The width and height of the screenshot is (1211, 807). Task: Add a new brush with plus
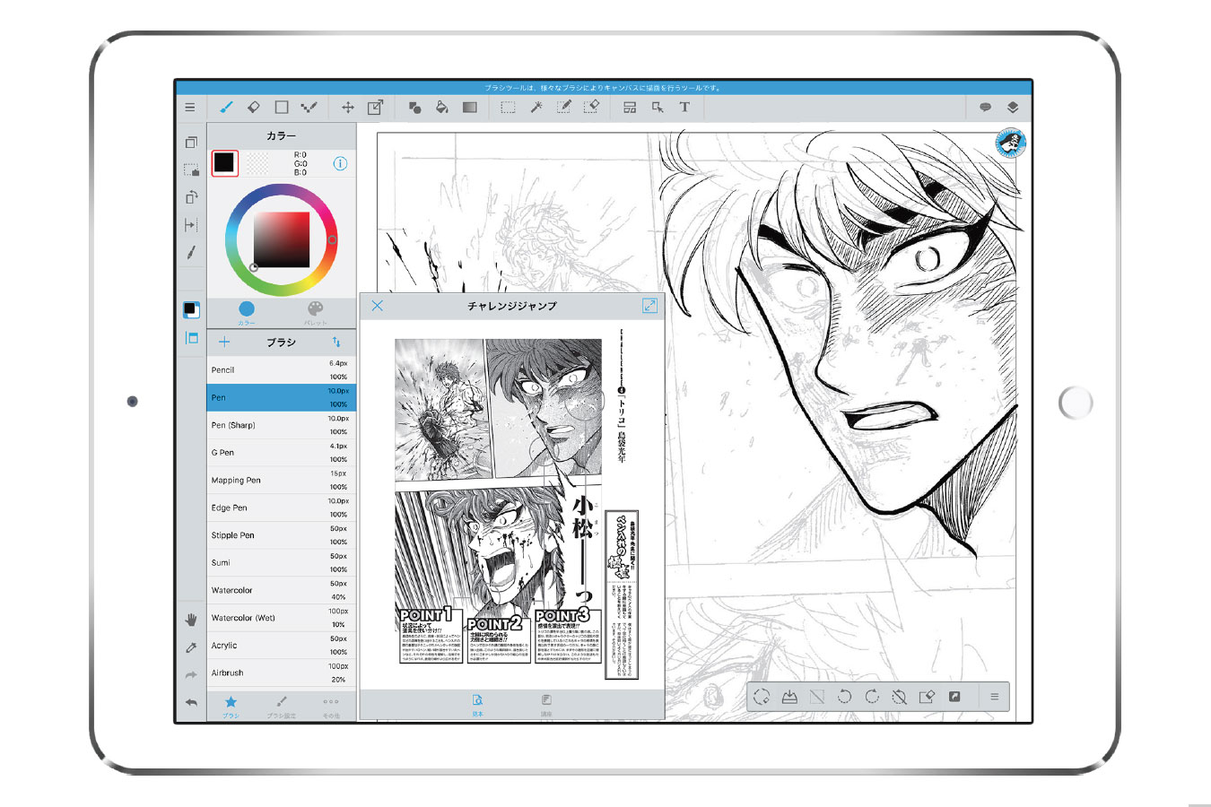tap(224, 342)
